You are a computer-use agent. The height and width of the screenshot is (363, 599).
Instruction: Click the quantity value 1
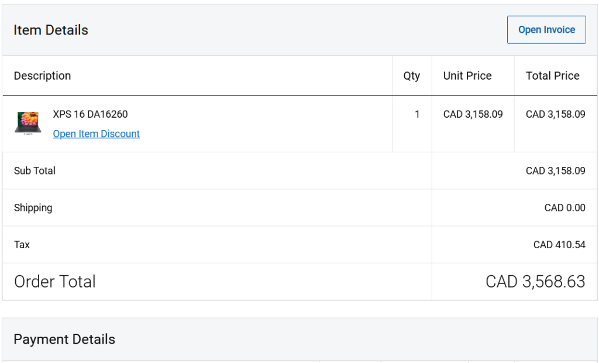[x=417, y=114]
